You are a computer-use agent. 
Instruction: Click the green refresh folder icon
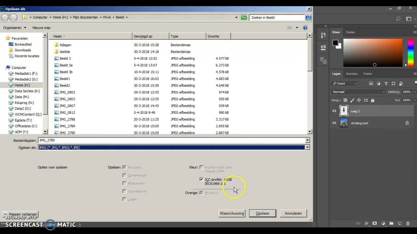(x=244, y=18)
